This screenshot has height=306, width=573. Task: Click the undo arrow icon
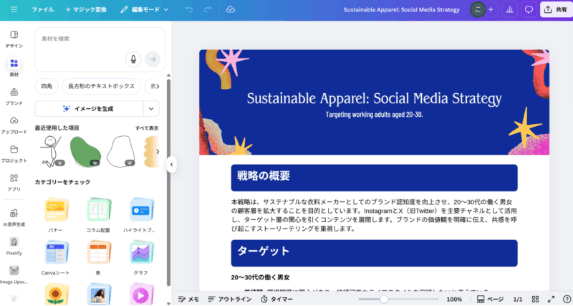coord(189,10)
